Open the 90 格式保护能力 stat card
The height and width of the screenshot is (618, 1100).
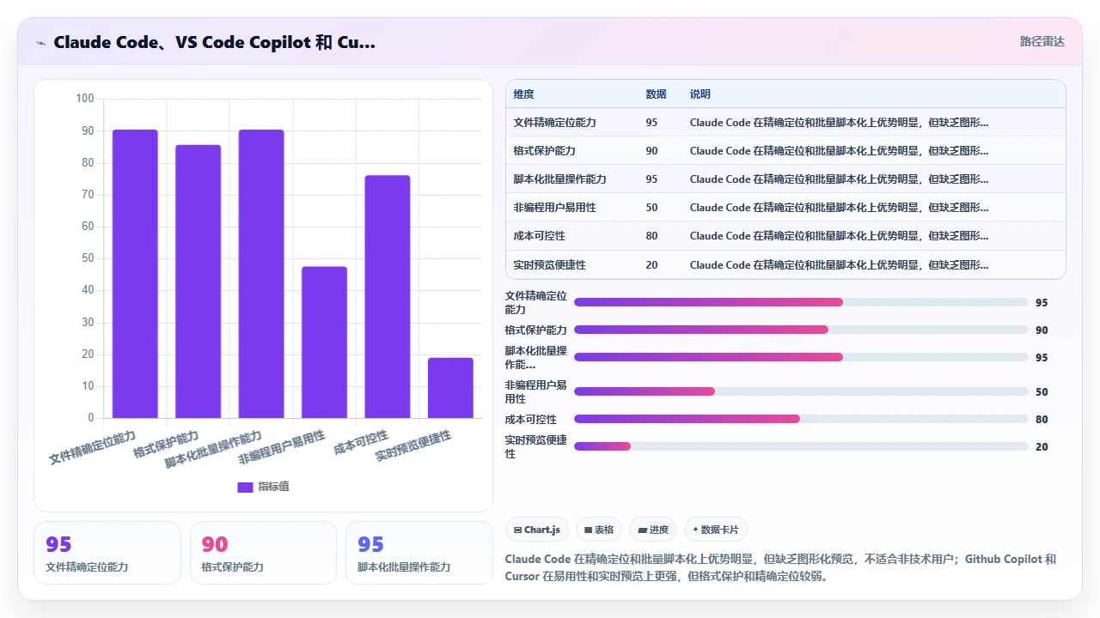(263, 553)
